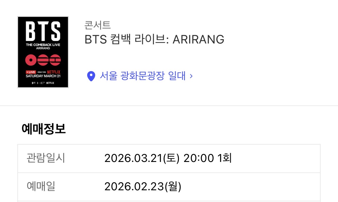This screenshot has width=338, height=202.
Task: Click SATURDAY MARCH 21 text on poster
Action: pos(43,76)
